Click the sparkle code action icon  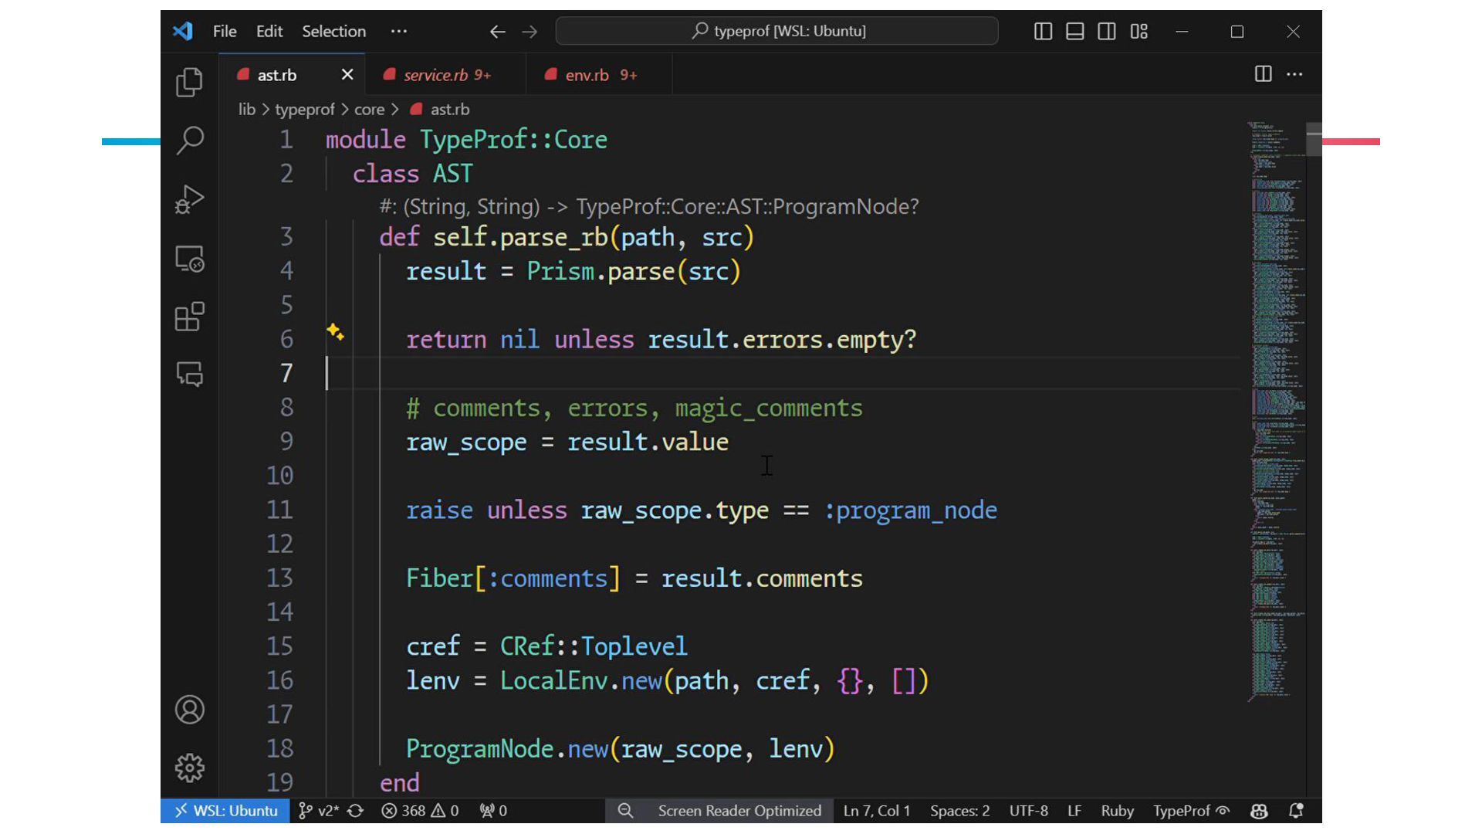(335, 332)
